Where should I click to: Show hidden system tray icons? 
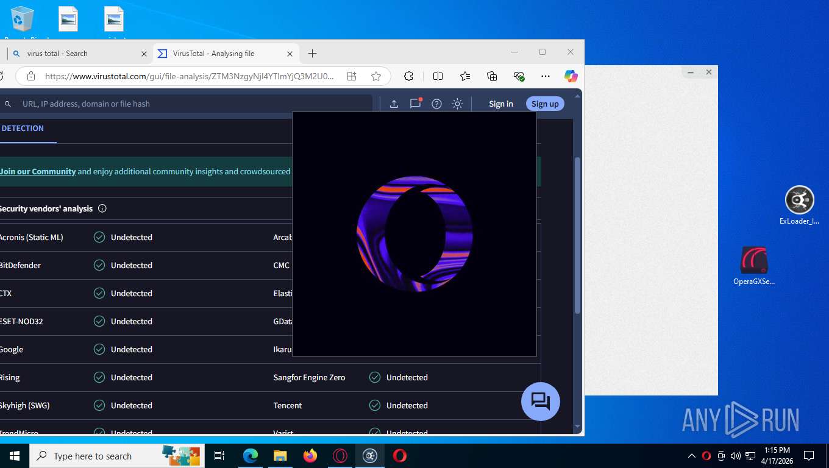692,456
